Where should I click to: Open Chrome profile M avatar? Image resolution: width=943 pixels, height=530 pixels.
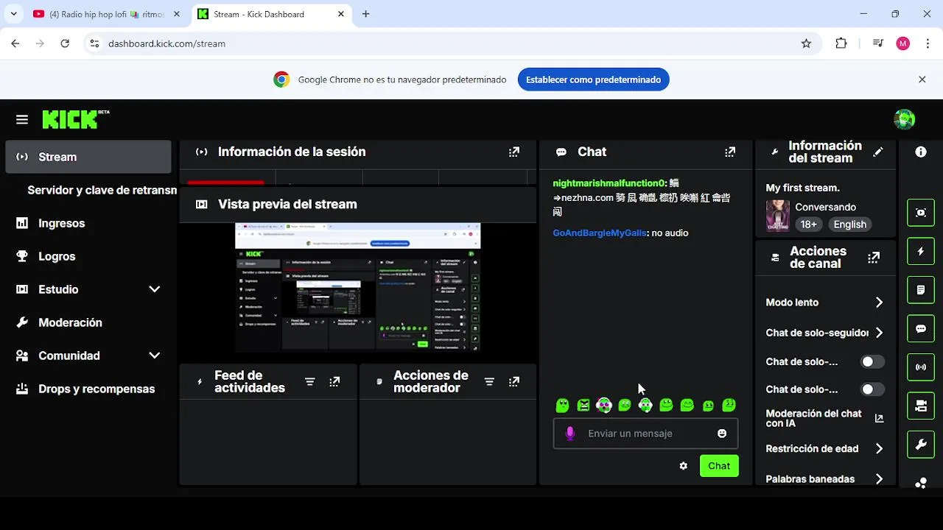[x=903, y=43]
